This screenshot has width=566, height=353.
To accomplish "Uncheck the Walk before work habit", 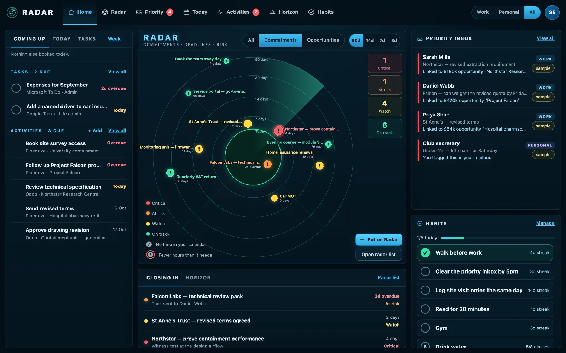I will pos(425,253).
